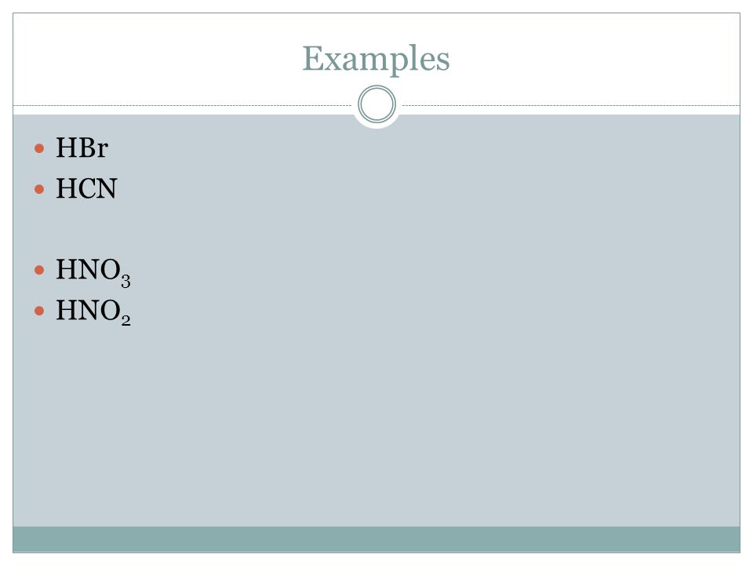Click the HNO3 formula text
753x565 pixels.
[x=93, y=272]
